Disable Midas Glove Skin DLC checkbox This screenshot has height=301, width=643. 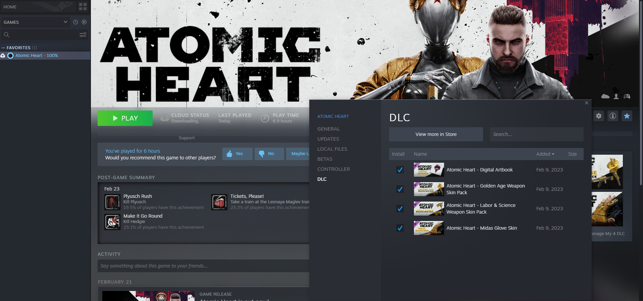point(400,228)
